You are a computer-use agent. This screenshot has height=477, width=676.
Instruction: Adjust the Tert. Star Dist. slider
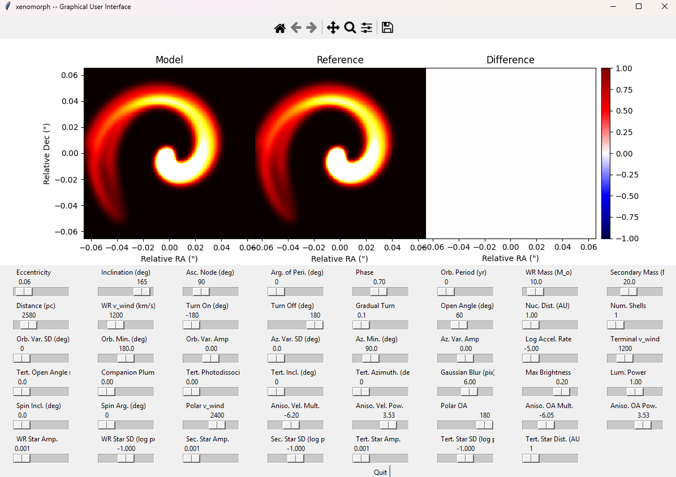click(550, 458)
